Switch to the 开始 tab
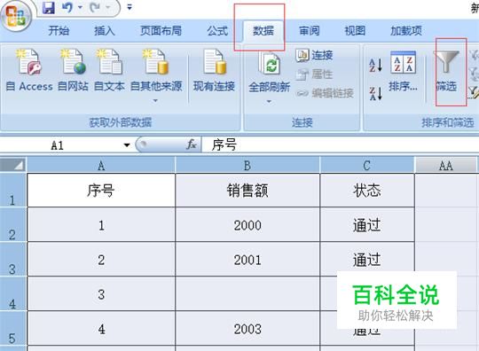 [59, 31]
